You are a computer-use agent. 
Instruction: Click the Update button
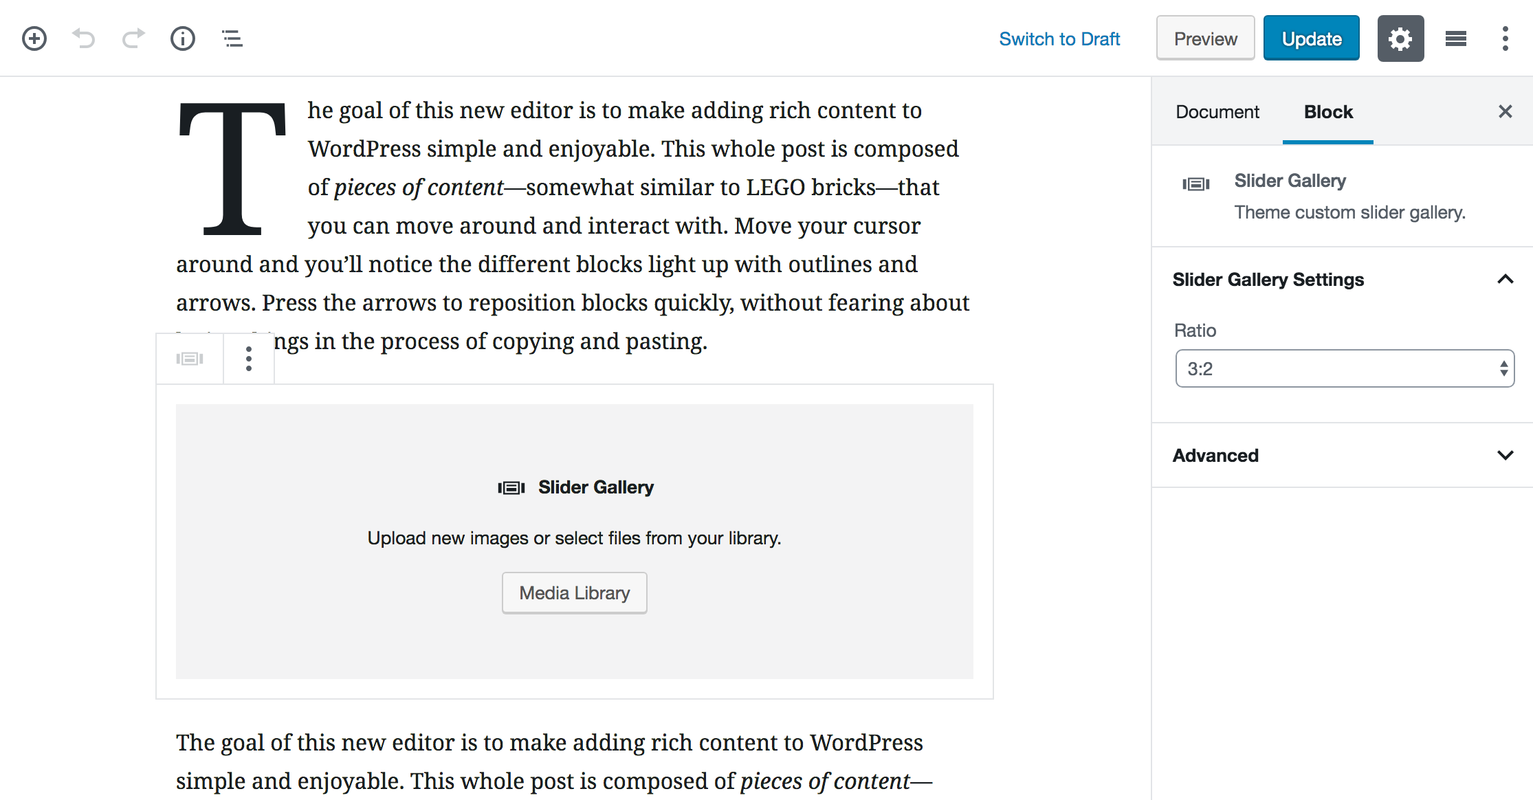coord(1310,38)
